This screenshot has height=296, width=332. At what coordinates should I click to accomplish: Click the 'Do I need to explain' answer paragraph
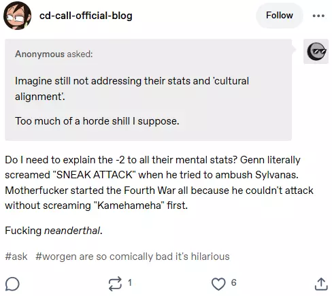(x=159, y=182)
